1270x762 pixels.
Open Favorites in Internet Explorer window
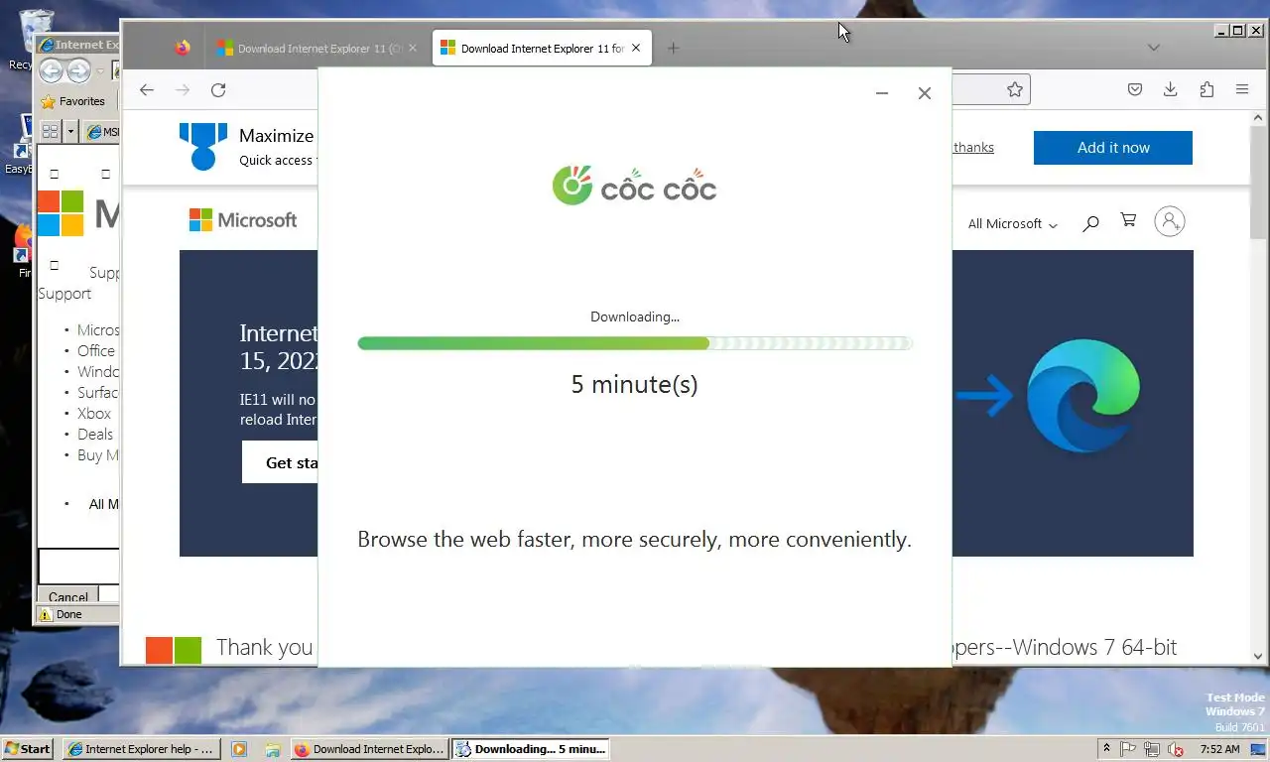[x=72, y=101]
